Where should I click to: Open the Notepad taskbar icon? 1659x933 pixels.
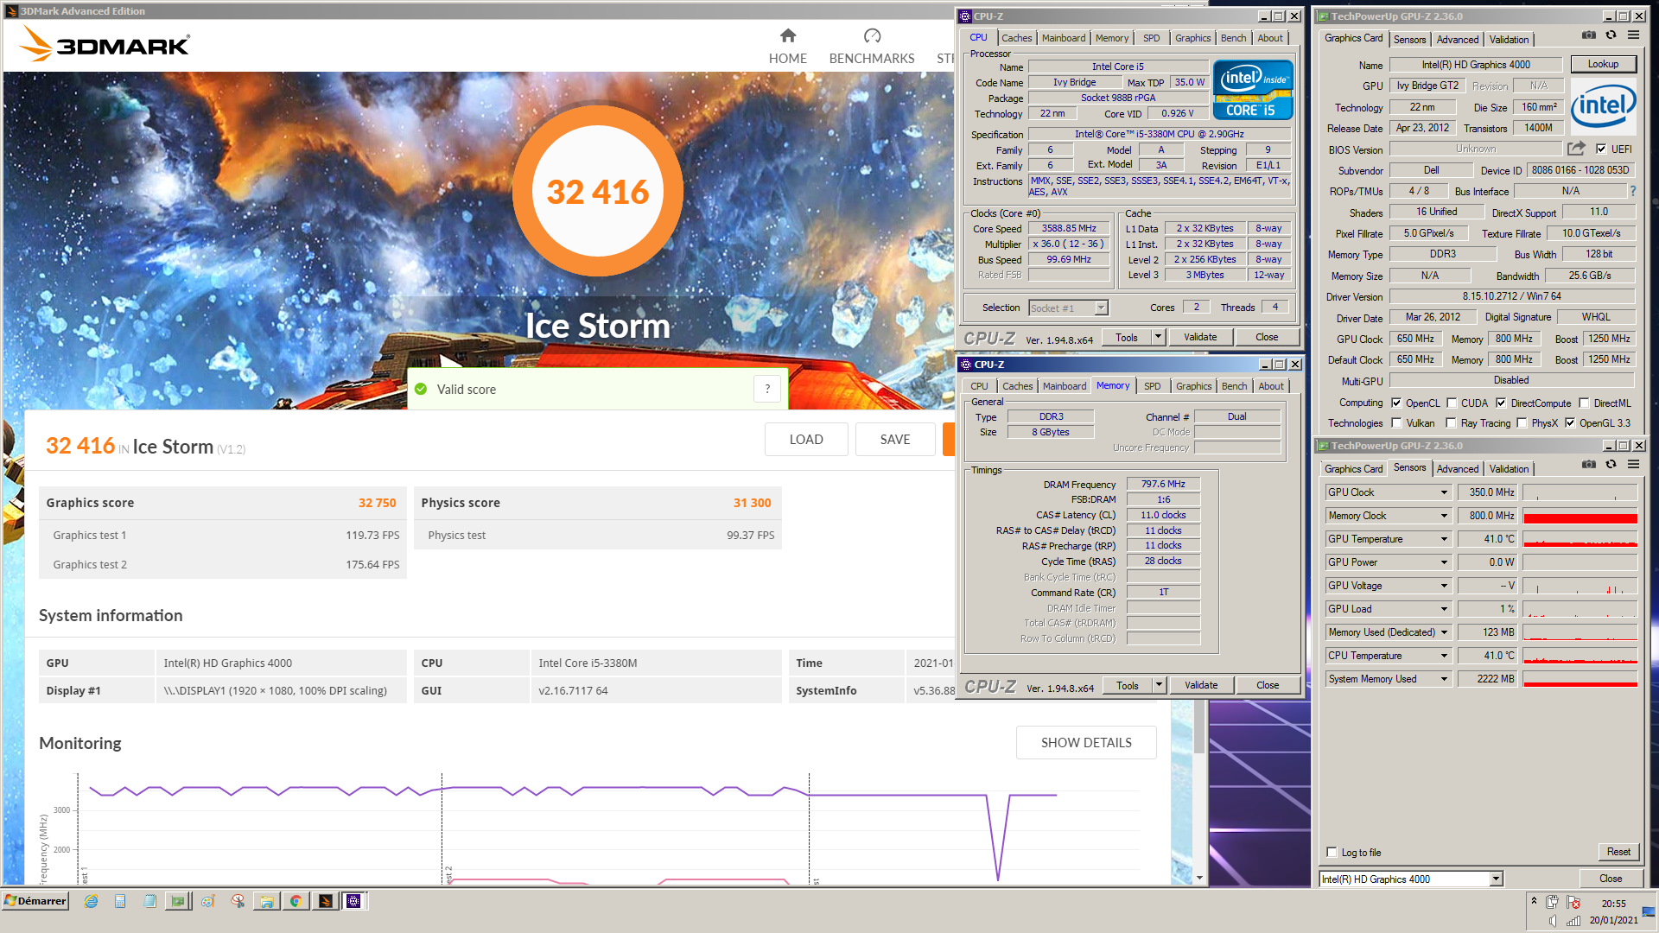point(149,901)
